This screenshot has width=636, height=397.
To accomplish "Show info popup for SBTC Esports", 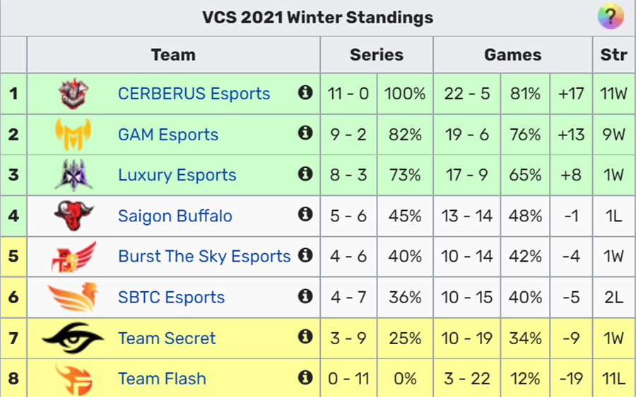I will click(305, 296).
